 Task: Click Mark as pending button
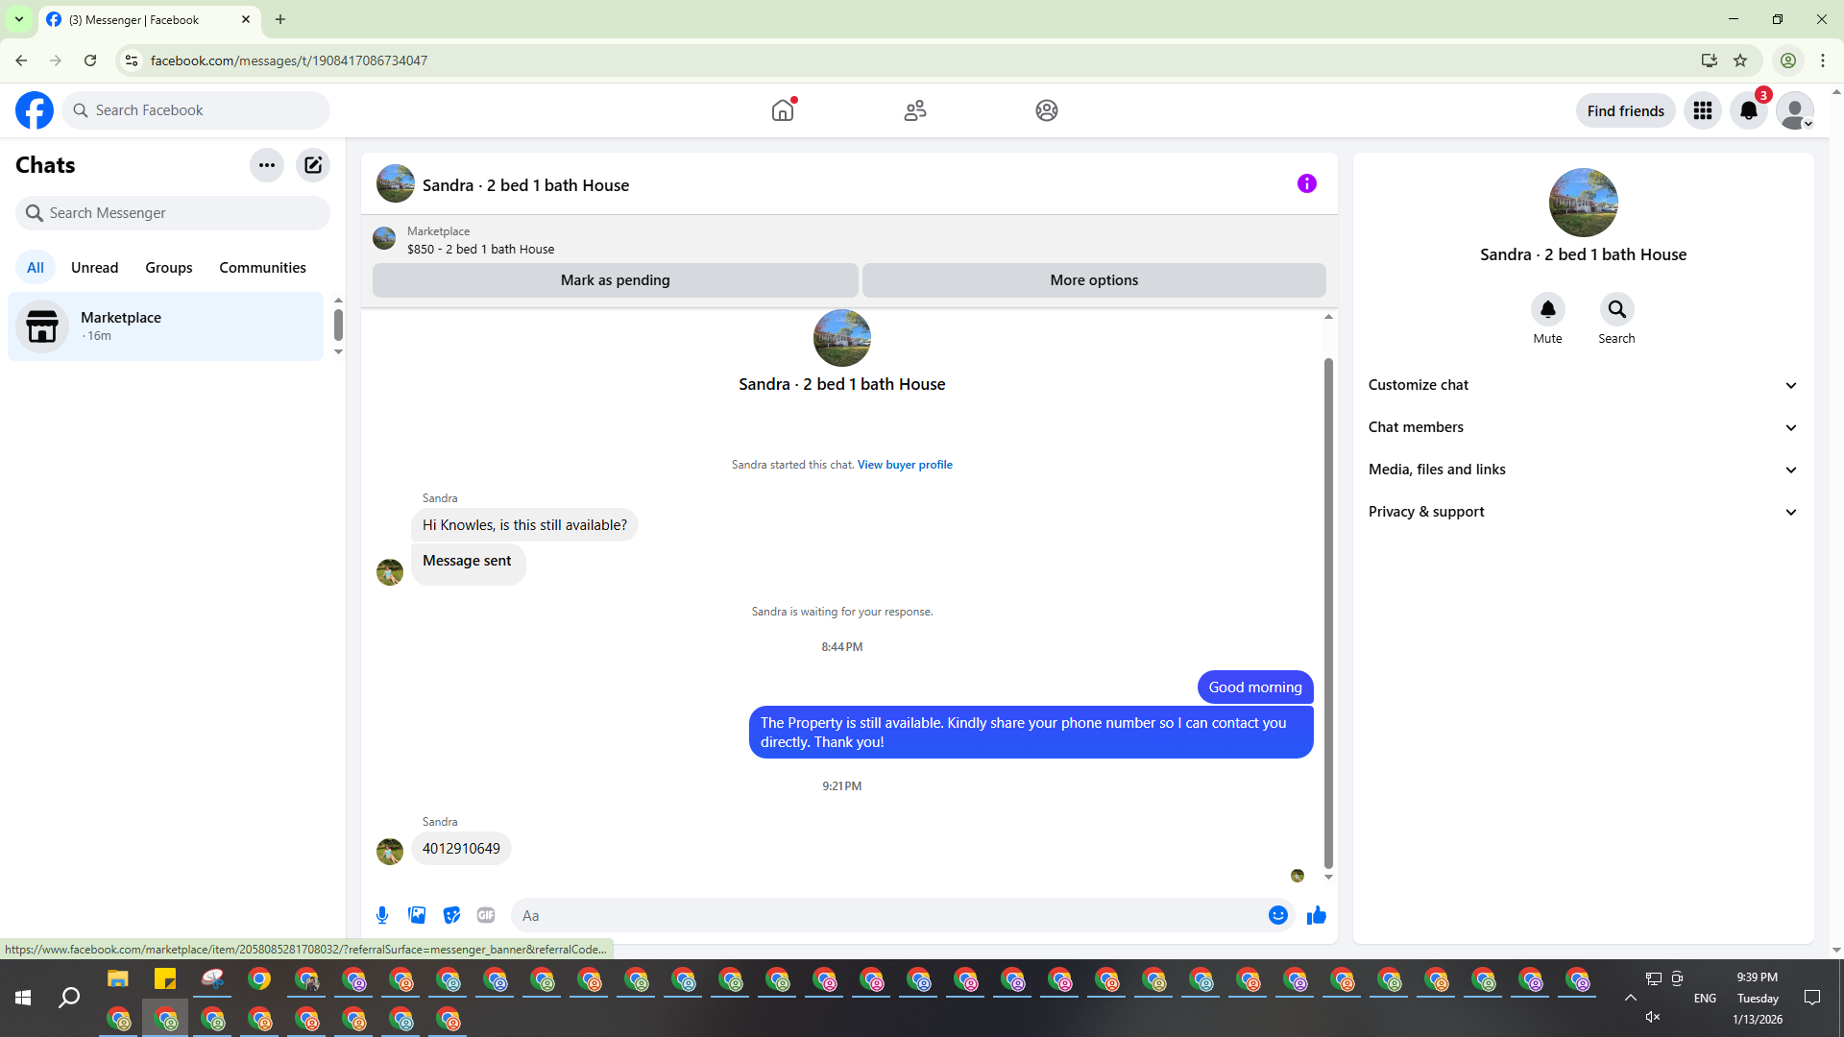(615, 280)
